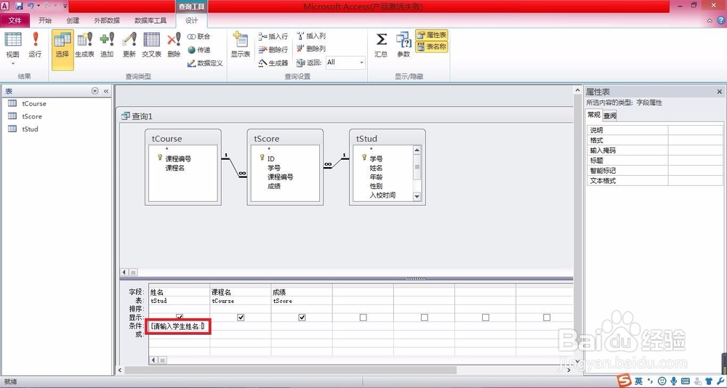Choose the 更新 update query
This screenshot has width=727, height=388.
129,45
